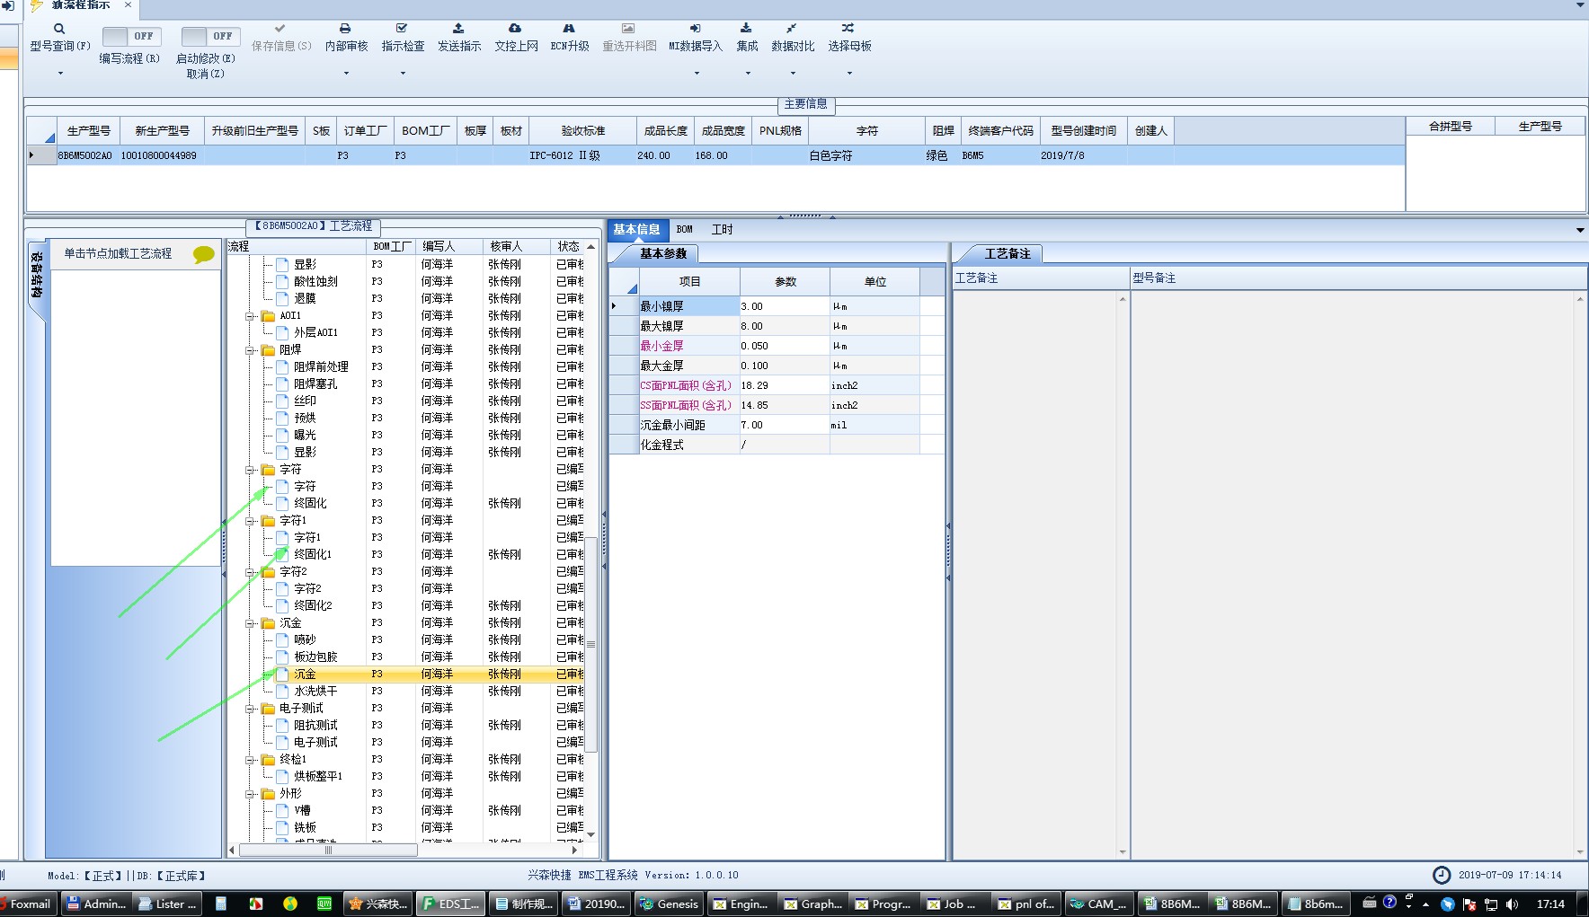
Task: Open the CAM_ taskbar window
Action: (x=1098, y=904)
